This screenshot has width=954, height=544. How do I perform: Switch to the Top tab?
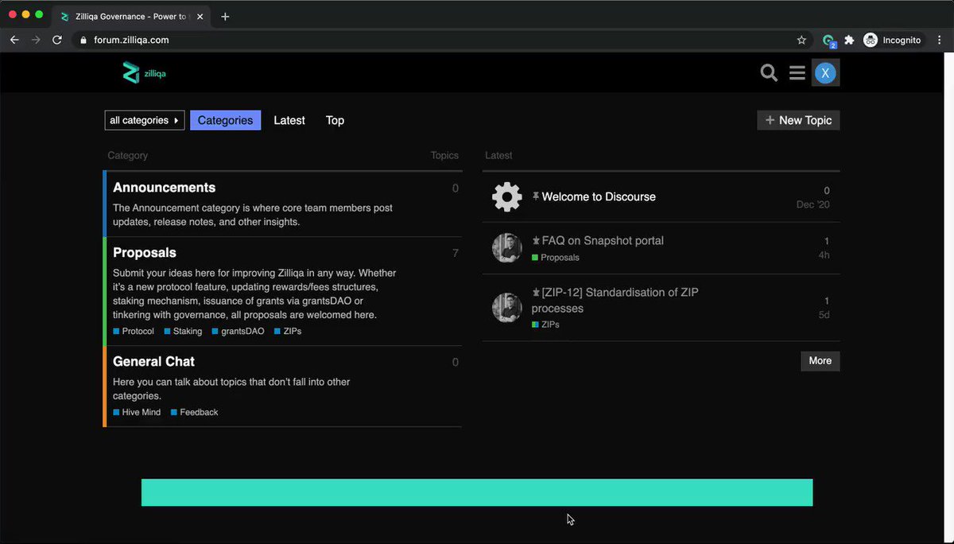coord(335,120)
